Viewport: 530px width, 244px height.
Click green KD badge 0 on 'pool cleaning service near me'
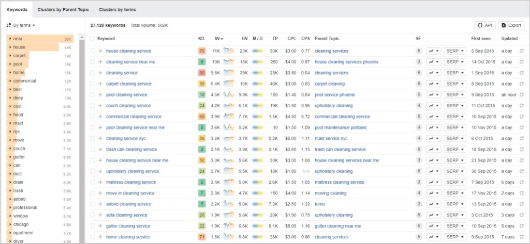pyautogui.click(x=202, y=127)
